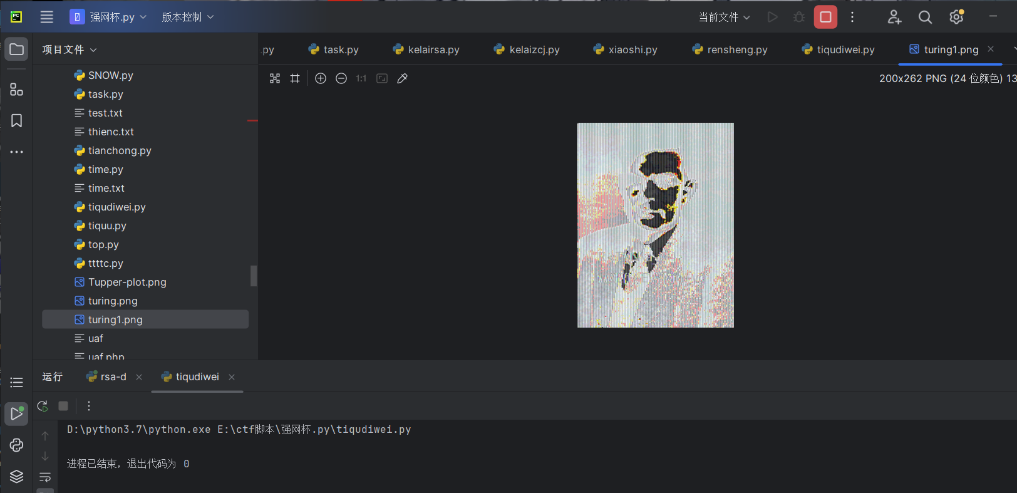Image resolution: width=1017 pixels, height=493 pixels.
Task: Toggle grid display in image viewer
Action: coord(295,78)
